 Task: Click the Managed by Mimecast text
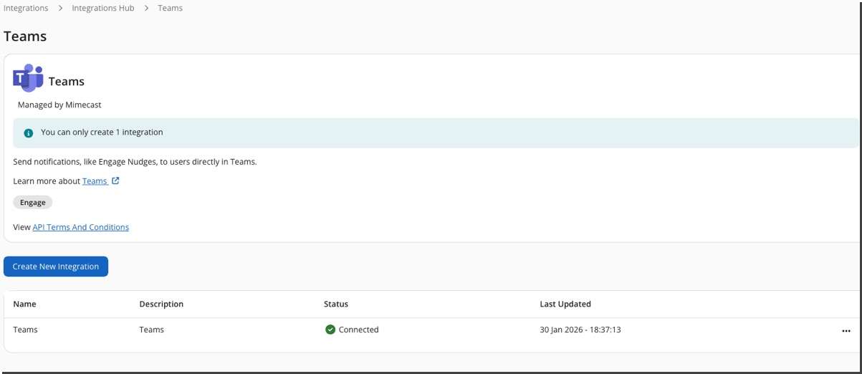click(x=59, y=105)
